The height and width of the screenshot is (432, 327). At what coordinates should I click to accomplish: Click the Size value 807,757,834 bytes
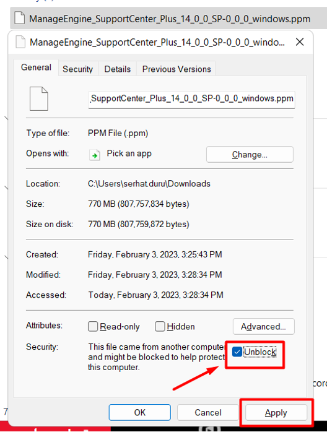tap(139, 204)
